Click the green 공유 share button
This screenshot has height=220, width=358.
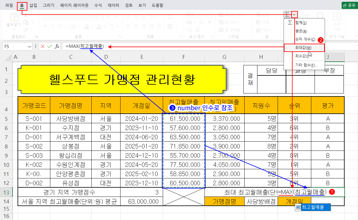click(349, 5)
